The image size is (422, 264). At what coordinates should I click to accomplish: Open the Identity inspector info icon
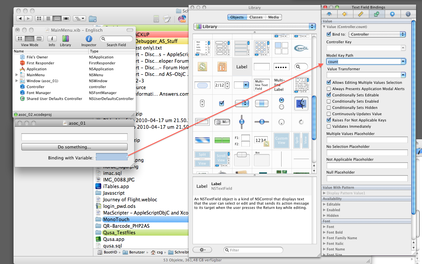pos(408,14)
